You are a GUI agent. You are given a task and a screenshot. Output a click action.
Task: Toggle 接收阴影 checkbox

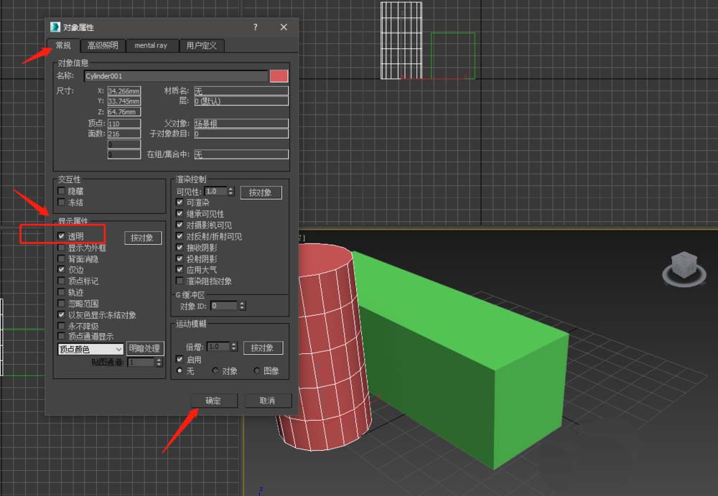179,248
